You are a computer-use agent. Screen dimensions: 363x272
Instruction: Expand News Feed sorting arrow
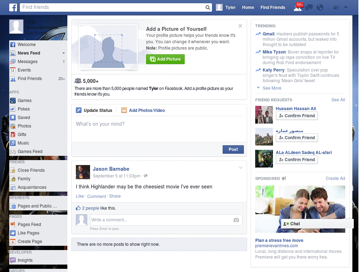coord(63,53)
